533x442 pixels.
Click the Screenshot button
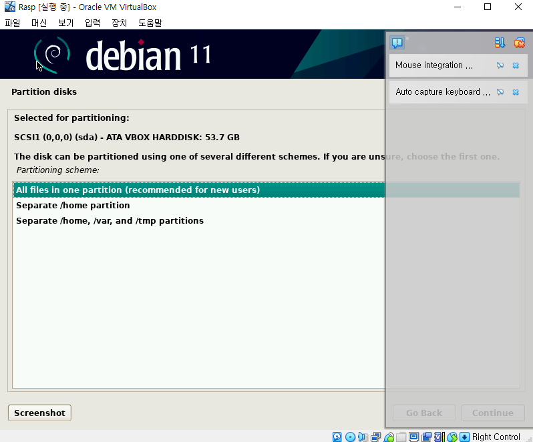39,413
